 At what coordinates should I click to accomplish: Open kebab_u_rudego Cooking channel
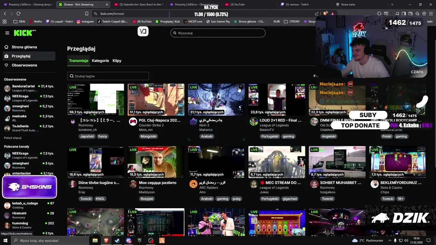(x=29, y=205)
